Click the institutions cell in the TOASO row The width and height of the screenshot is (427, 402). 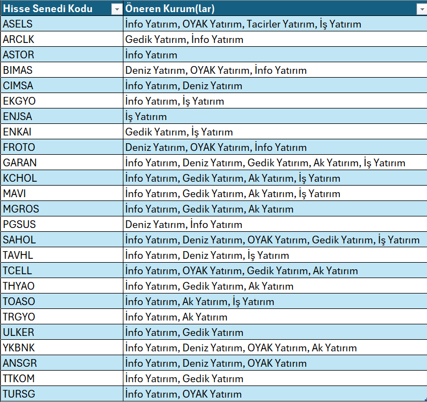pos(275,301)
